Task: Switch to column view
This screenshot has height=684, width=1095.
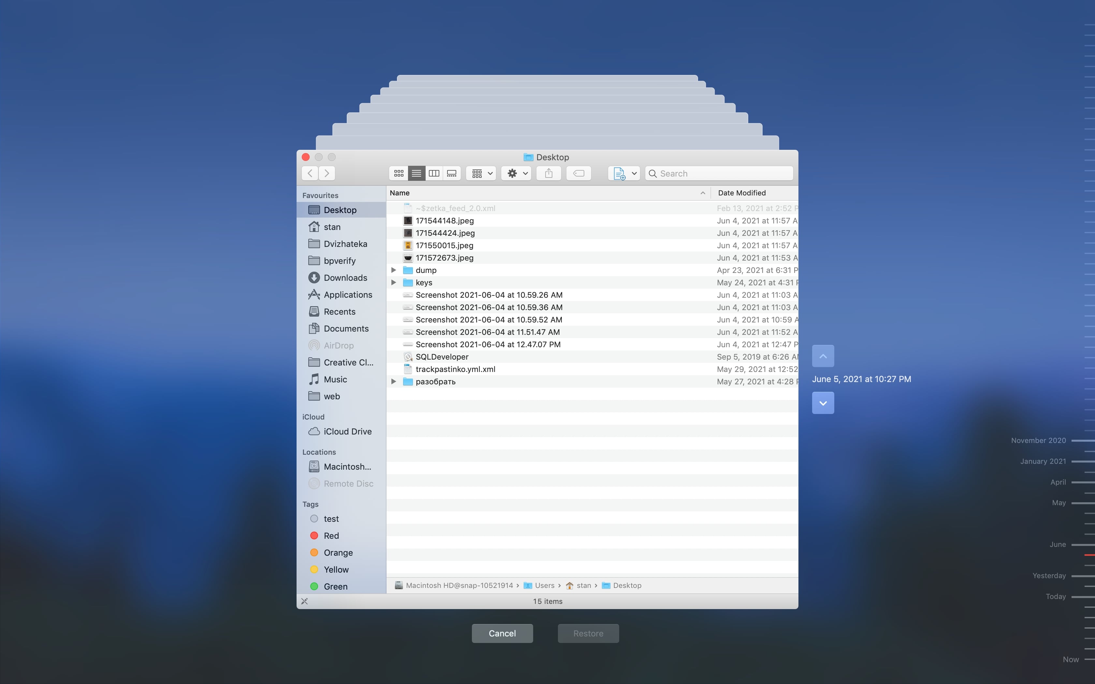Action: (x=434, y=173)
